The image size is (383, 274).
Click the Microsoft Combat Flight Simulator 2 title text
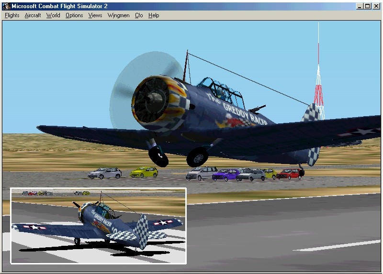59,6
